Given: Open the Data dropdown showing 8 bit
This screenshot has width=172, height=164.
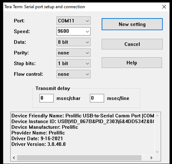Looking at the screenshot, I should pos(74,42).
